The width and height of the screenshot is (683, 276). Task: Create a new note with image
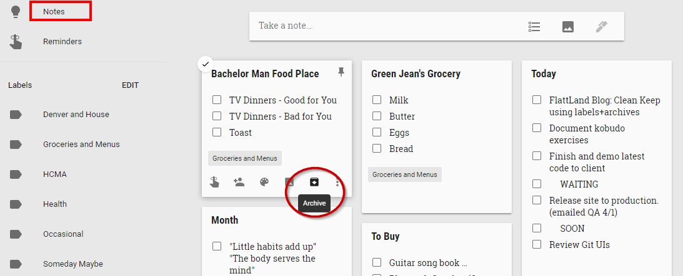pyautogui.click(x=568, y=27)
